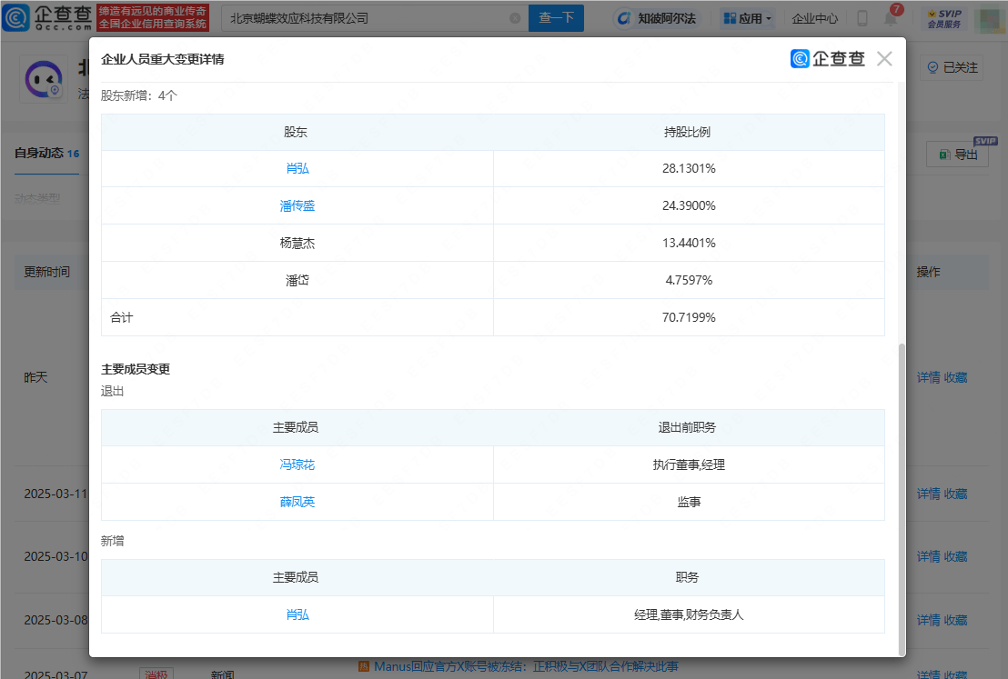Click the mobile phone icon

[862, 18]
